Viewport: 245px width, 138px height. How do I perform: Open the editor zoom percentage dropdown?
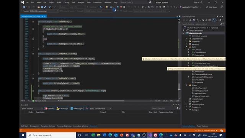(28, 101)
